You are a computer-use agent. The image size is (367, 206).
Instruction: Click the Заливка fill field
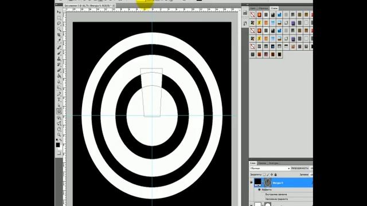311,175
